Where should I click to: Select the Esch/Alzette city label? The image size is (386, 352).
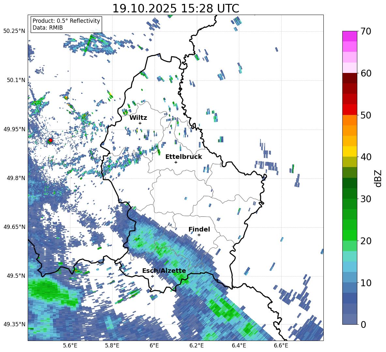pyautogui.click(x=164, y=271)
